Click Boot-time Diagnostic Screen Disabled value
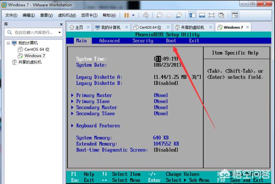275x184 pixels. point(166,150)
